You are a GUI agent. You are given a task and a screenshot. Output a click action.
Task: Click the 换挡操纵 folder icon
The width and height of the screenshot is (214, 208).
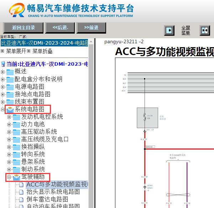point(16,147)
